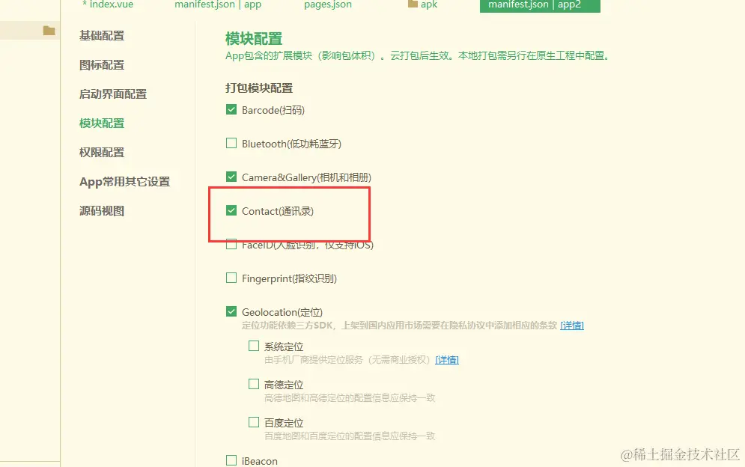The image size is (745, 467).
Task: Open the 详情 link under 系统定位
Action: (447, 360)
